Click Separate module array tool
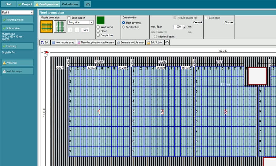This screenshot has width=276, height=166. [x=130, y=42]
